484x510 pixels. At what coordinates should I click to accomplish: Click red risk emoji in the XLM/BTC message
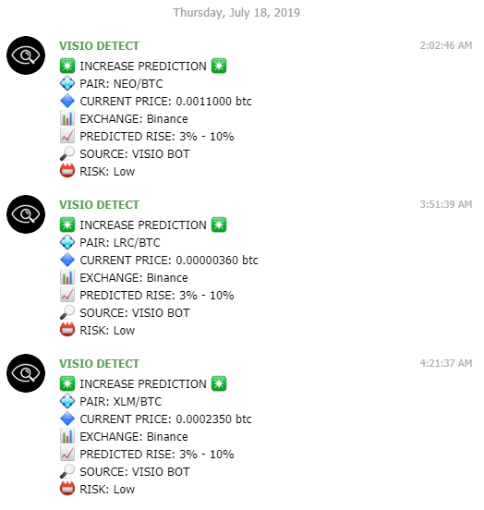67,489
